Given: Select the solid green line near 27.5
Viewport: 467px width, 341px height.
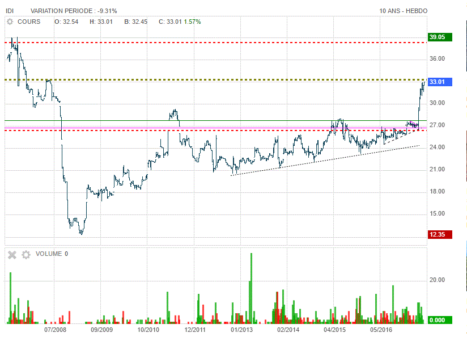Looking at the screenshot, I should tap(216, 121).
